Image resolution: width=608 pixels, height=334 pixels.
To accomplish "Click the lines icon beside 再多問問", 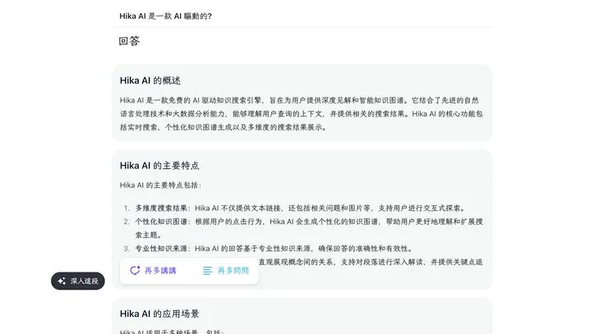I will pyautogui.click(x=207, y=271).
